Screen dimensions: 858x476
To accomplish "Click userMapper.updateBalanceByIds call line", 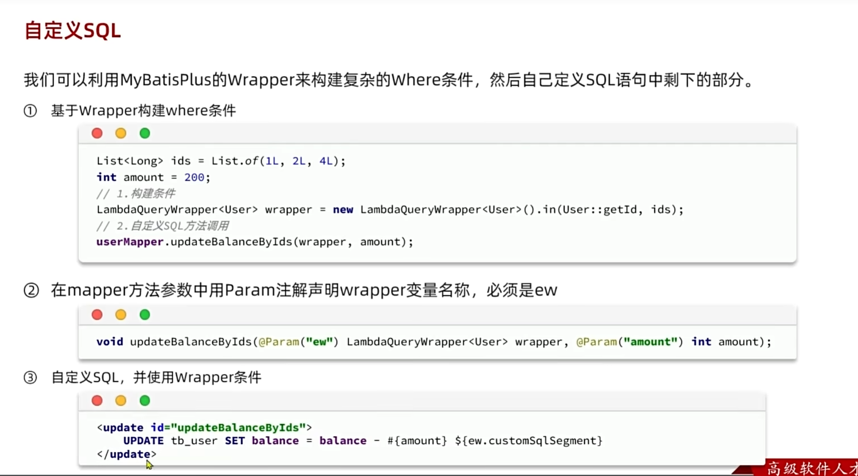I will tap(254, 242).
